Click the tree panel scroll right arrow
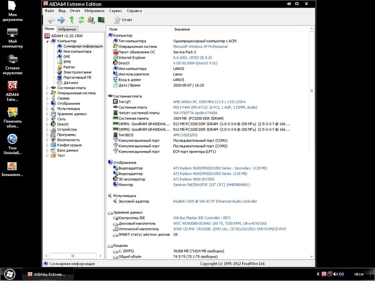This screenshot has width=375, height=281. 100,256
